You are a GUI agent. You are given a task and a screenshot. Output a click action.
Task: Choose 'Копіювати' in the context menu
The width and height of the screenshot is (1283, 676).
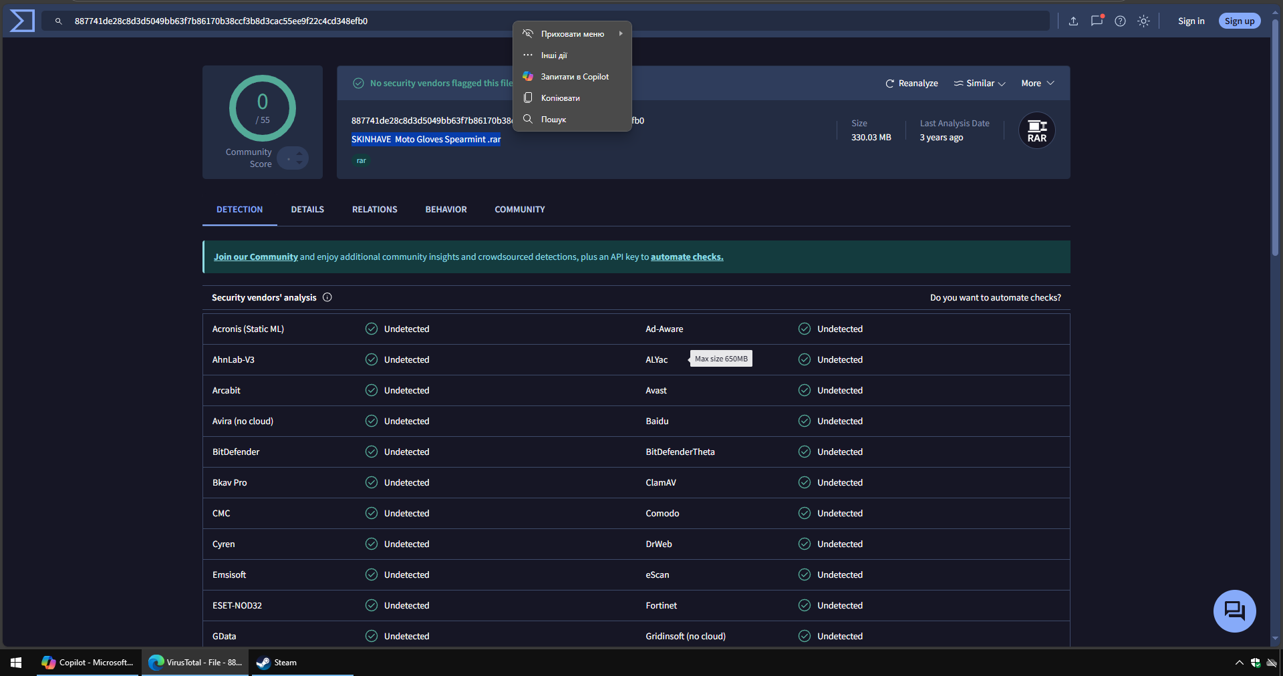coord(572,98)
